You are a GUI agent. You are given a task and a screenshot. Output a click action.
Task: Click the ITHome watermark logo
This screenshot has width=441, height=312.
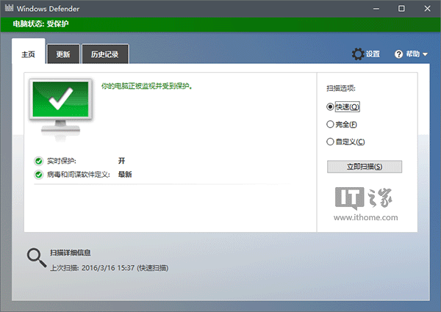tap(367, 200)
